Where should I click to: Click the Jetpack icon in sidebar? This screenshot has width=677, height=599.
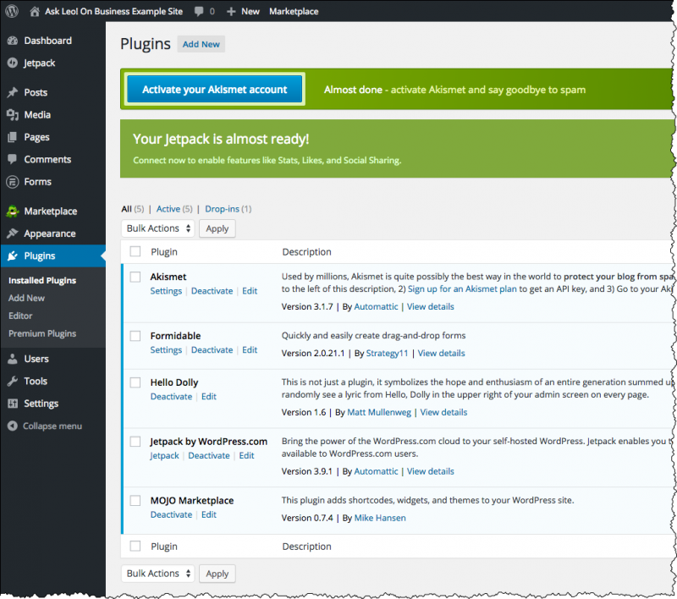[13, 63]
